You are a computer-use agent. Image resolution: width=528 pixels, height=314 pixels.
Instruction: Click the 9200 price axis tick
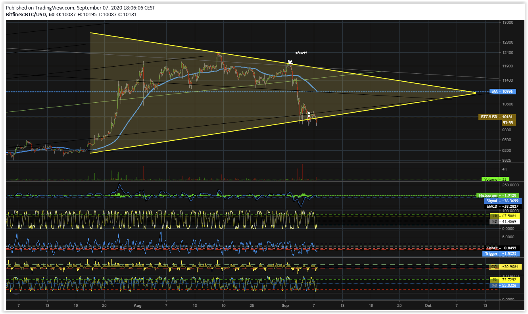tap(507, 151)
